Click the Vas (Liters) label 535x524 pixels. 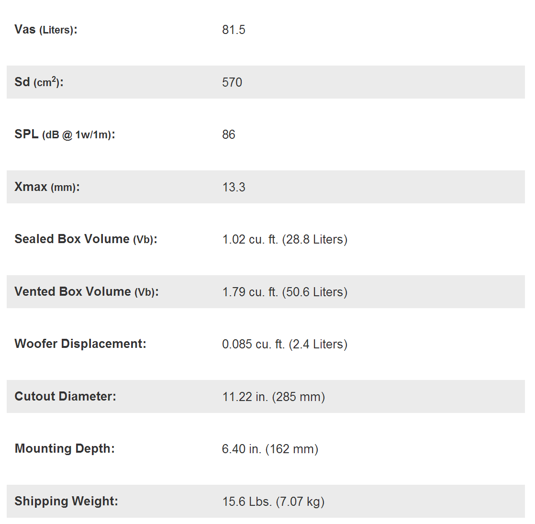point(46,30)
